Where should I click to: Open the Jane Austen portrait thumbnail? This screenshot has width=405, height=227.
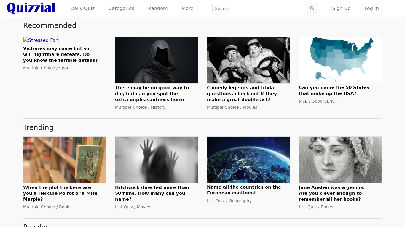(340, 160)
